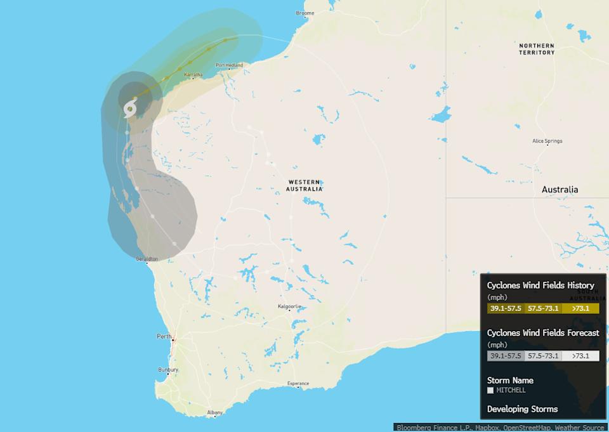This screenshot has height=432, width=609.
Task: Click the Western Australia region label
Action: click(304, 185)
